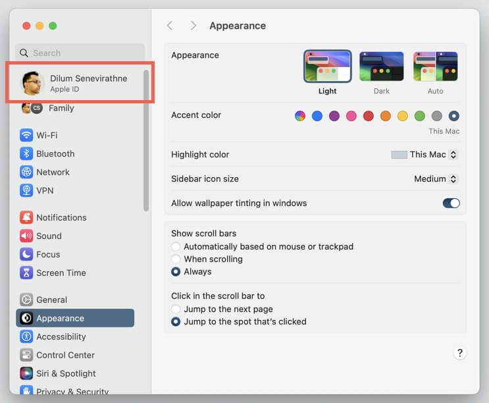Click the Accessibility icon in the sidebar

(26, 336)
